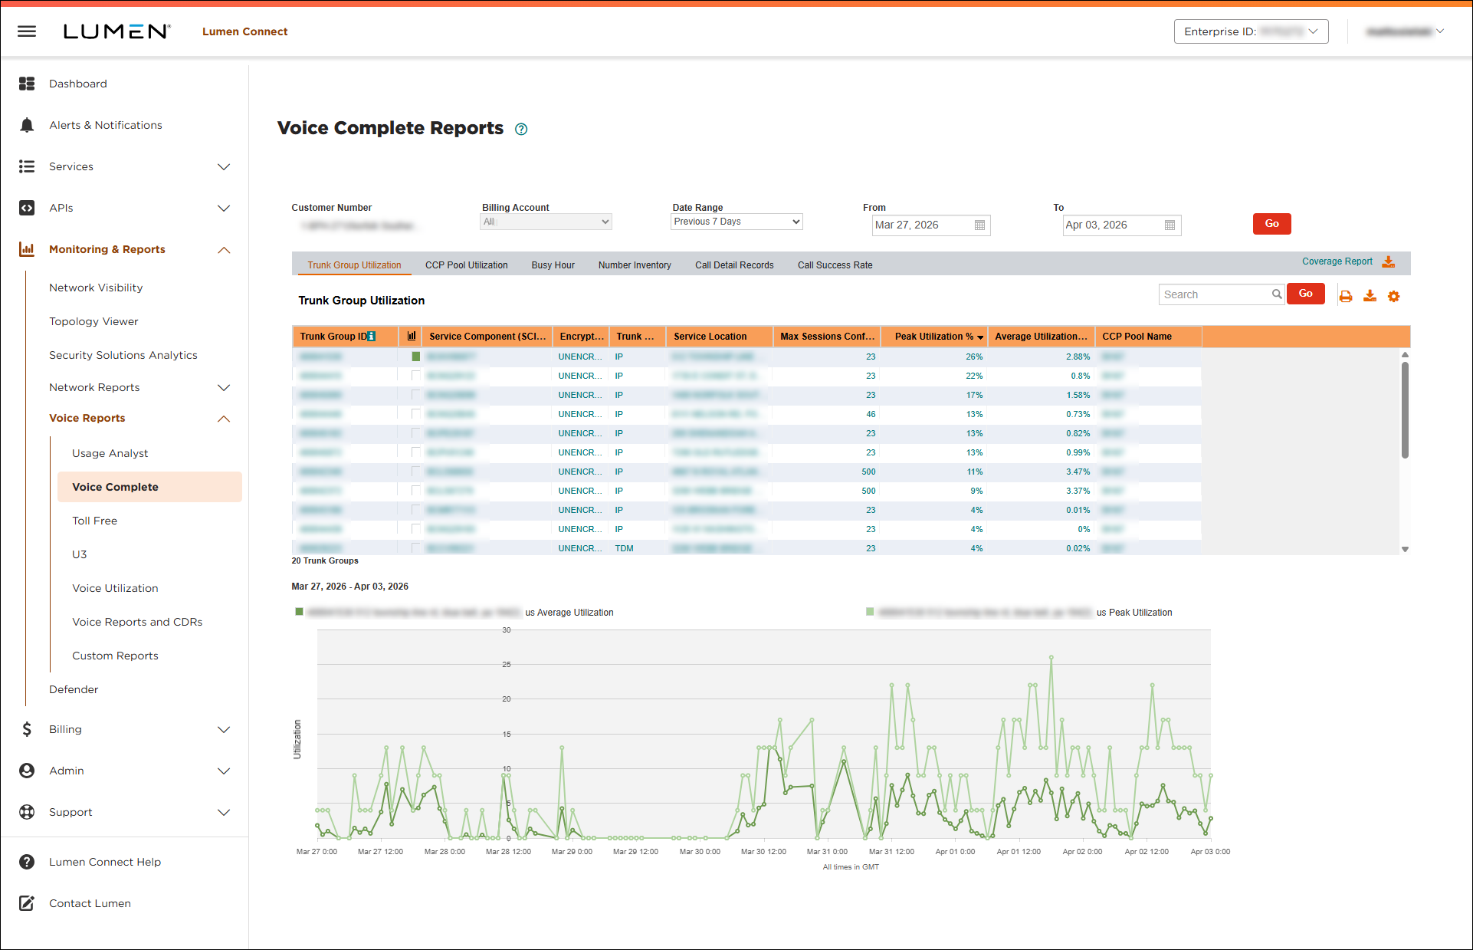Click the Services list icon
Viewport: 1473px width, 950px height.
click(27, 166)
